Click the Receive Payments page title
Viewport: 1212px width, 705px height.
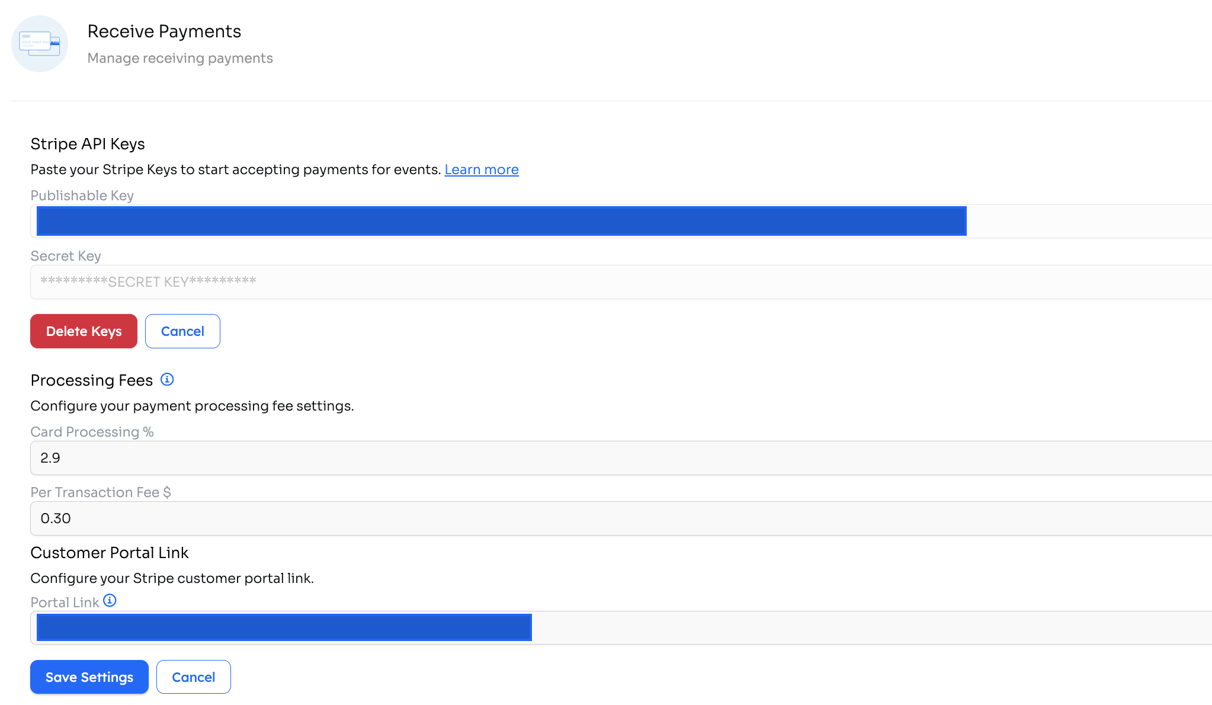164,31
